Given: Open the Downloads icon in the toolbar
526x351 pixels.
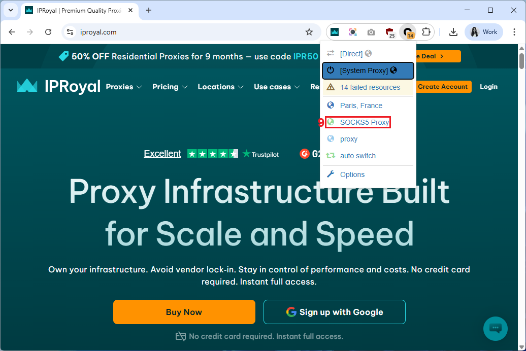Looking at the screenshot, I should click(453, 32).
